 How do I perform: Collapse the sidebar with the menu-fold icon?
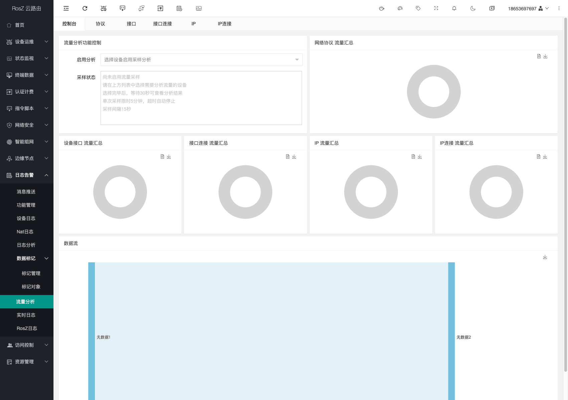coord(66,8)
